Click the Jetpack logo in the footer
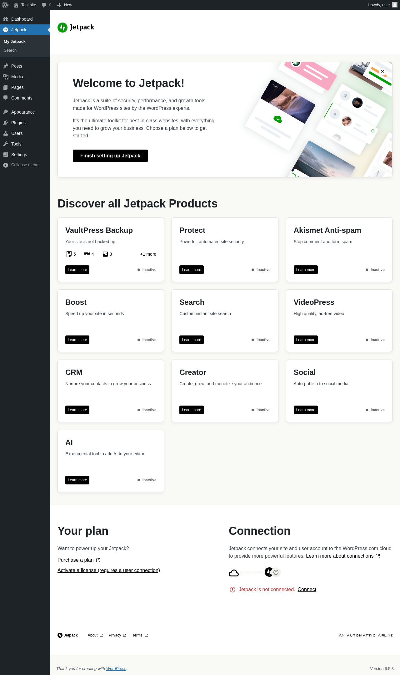The image size is (400, 675). tap(67, 635)
